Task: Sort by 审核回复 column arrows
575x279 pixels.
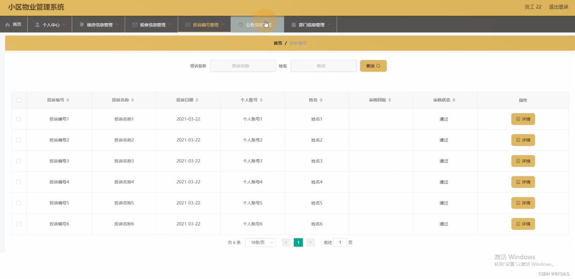Action: coord(390,100)
